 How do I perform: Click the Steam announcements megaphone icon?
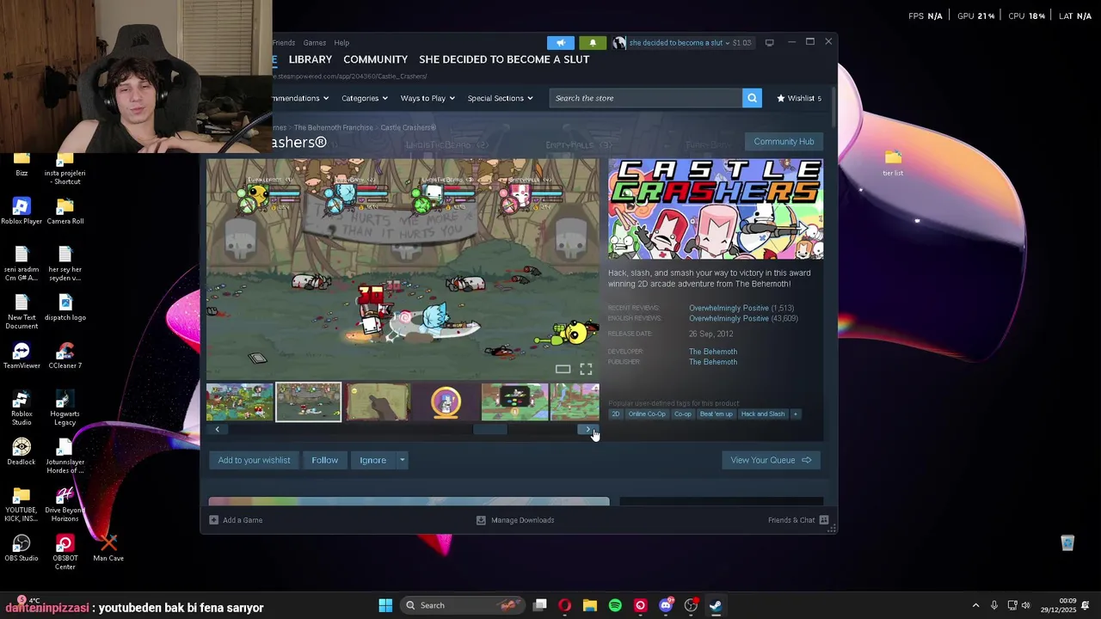pos(561,42)
